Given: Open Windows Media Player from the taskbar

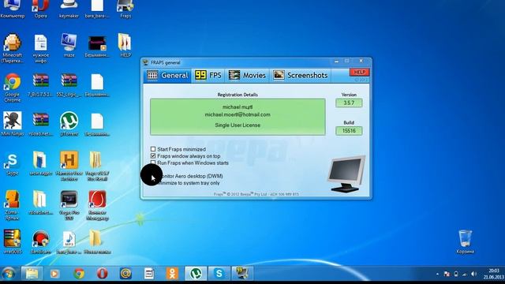Looking at the screenshot, I should tap(54, 274).
